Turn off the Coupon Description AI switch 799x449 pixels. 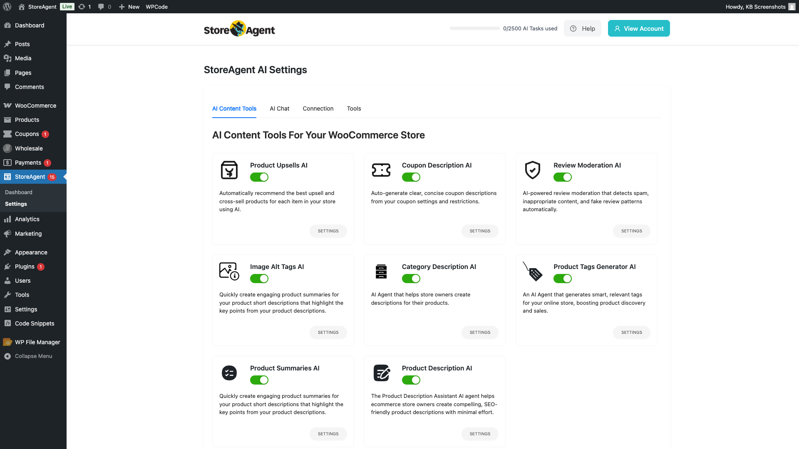[x=411, y=178]
